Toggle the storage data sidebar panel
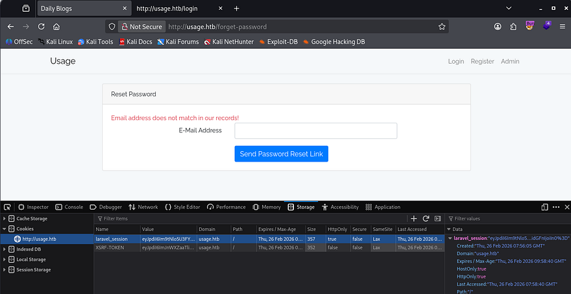The width and height of the screenshot is (571, 294). pyautogui.click(x=437, y=219)
